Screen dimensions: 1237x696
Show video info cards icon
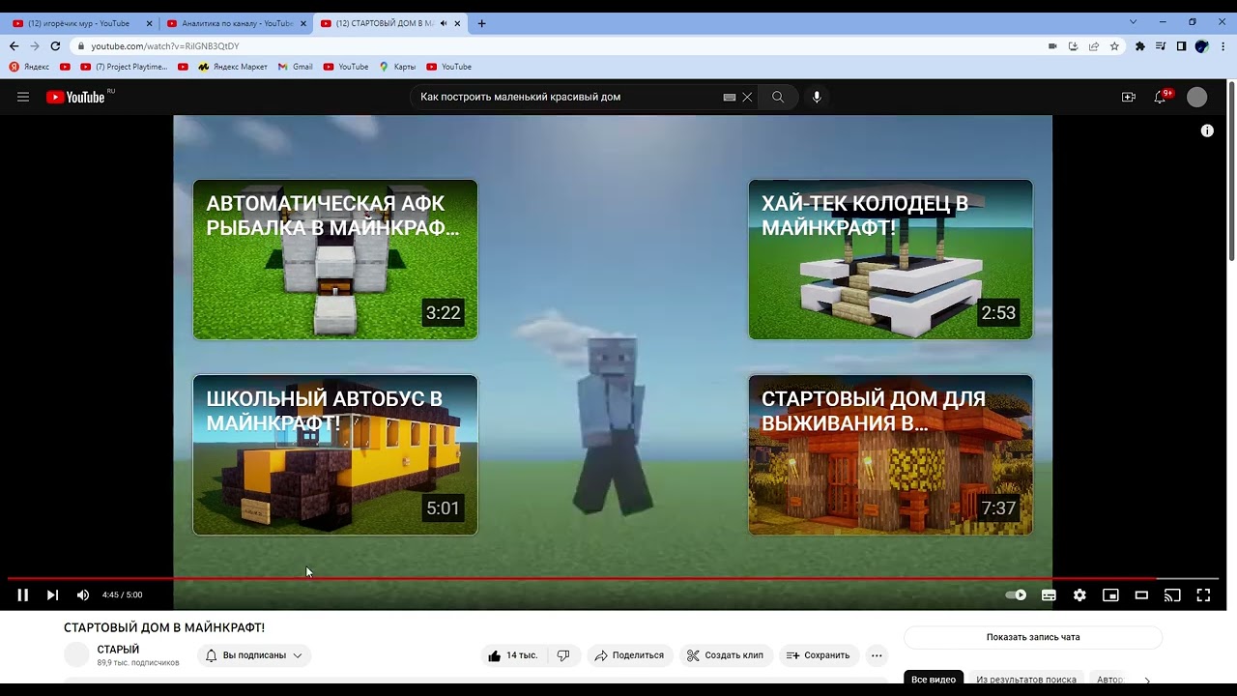(x=1207, y=130)
